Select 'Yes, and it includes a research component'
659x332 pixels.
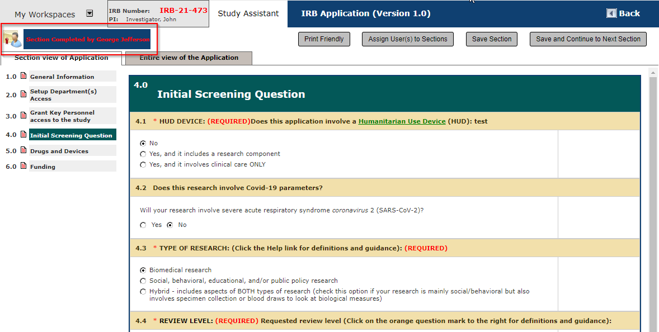[x=143, y=154]
